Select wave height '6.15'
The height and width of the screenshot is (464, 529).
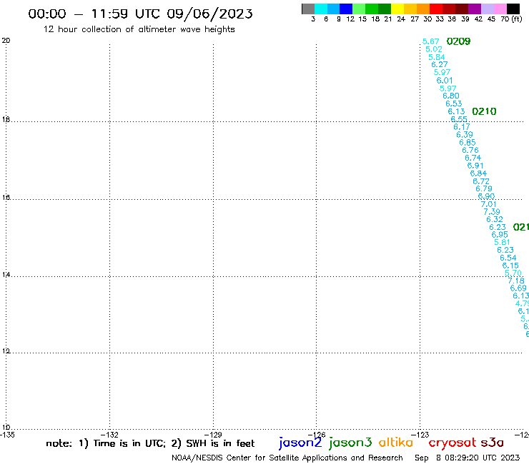(510, 266)
